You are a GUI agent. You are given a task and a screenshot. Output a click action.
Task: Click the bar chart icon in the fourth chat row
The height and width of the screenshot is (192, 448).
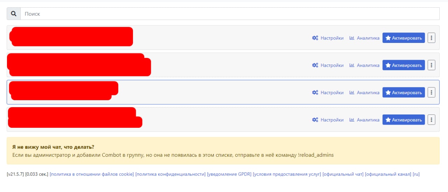click(x=352, y=120)
